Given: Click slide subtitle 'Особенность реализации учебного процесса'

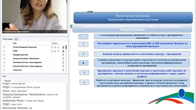Looking at the screenshot, I should pyautogui.click(x=132, y=28).
